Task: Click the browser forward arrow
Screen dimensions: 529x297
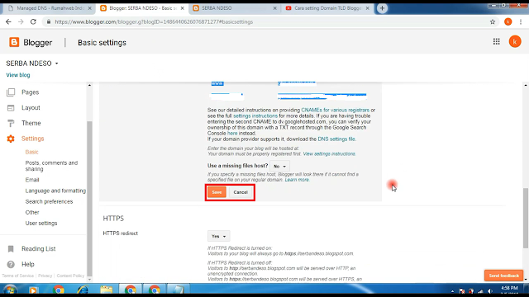Action: pyautogui.click(x=21, y=22)
